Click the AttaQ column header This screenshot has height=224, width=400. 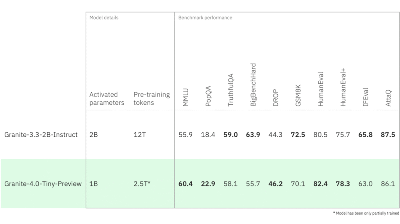coord(388,98)
